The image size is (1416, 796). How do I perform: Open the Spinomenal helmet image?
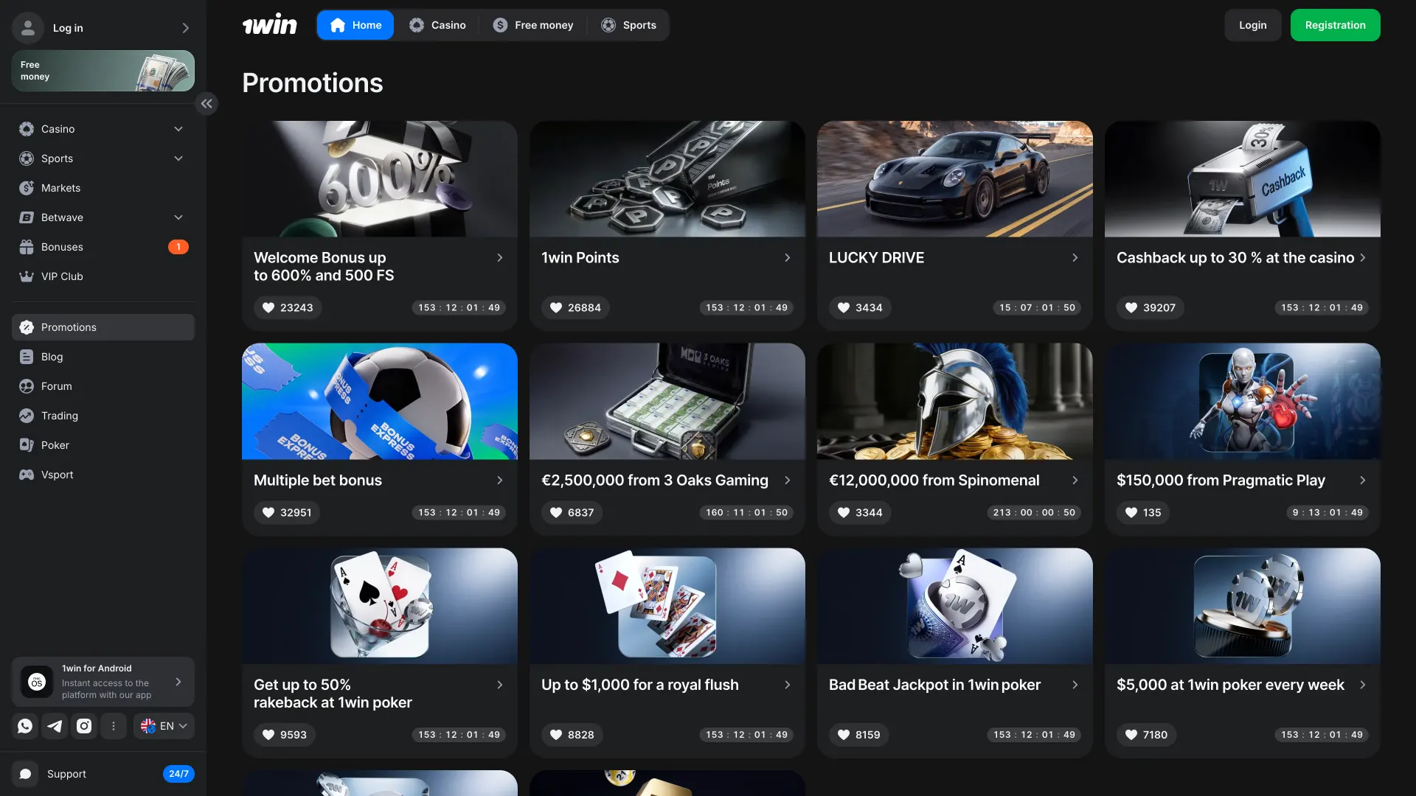click(955, 402)
